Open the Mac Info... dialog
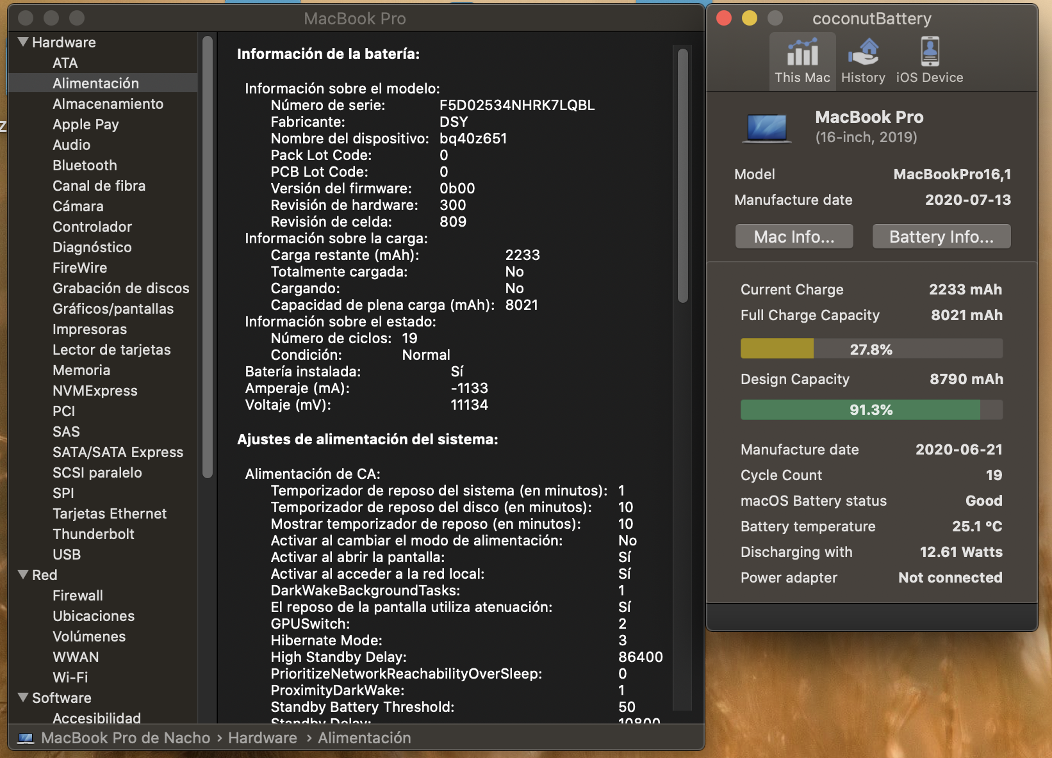The image size is (1052, 758). pyautogui.click(x=794, y=237)
